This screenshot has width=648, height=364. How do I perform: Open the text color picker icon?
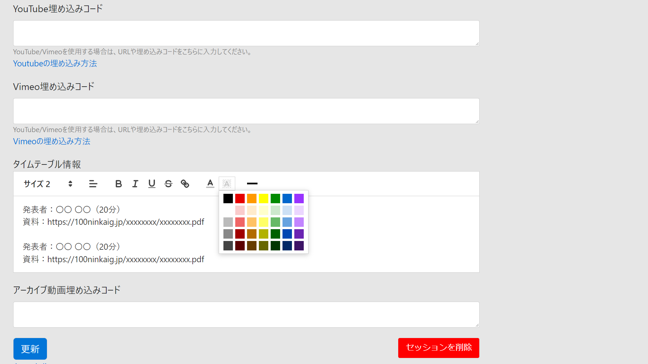click(210, 184)
